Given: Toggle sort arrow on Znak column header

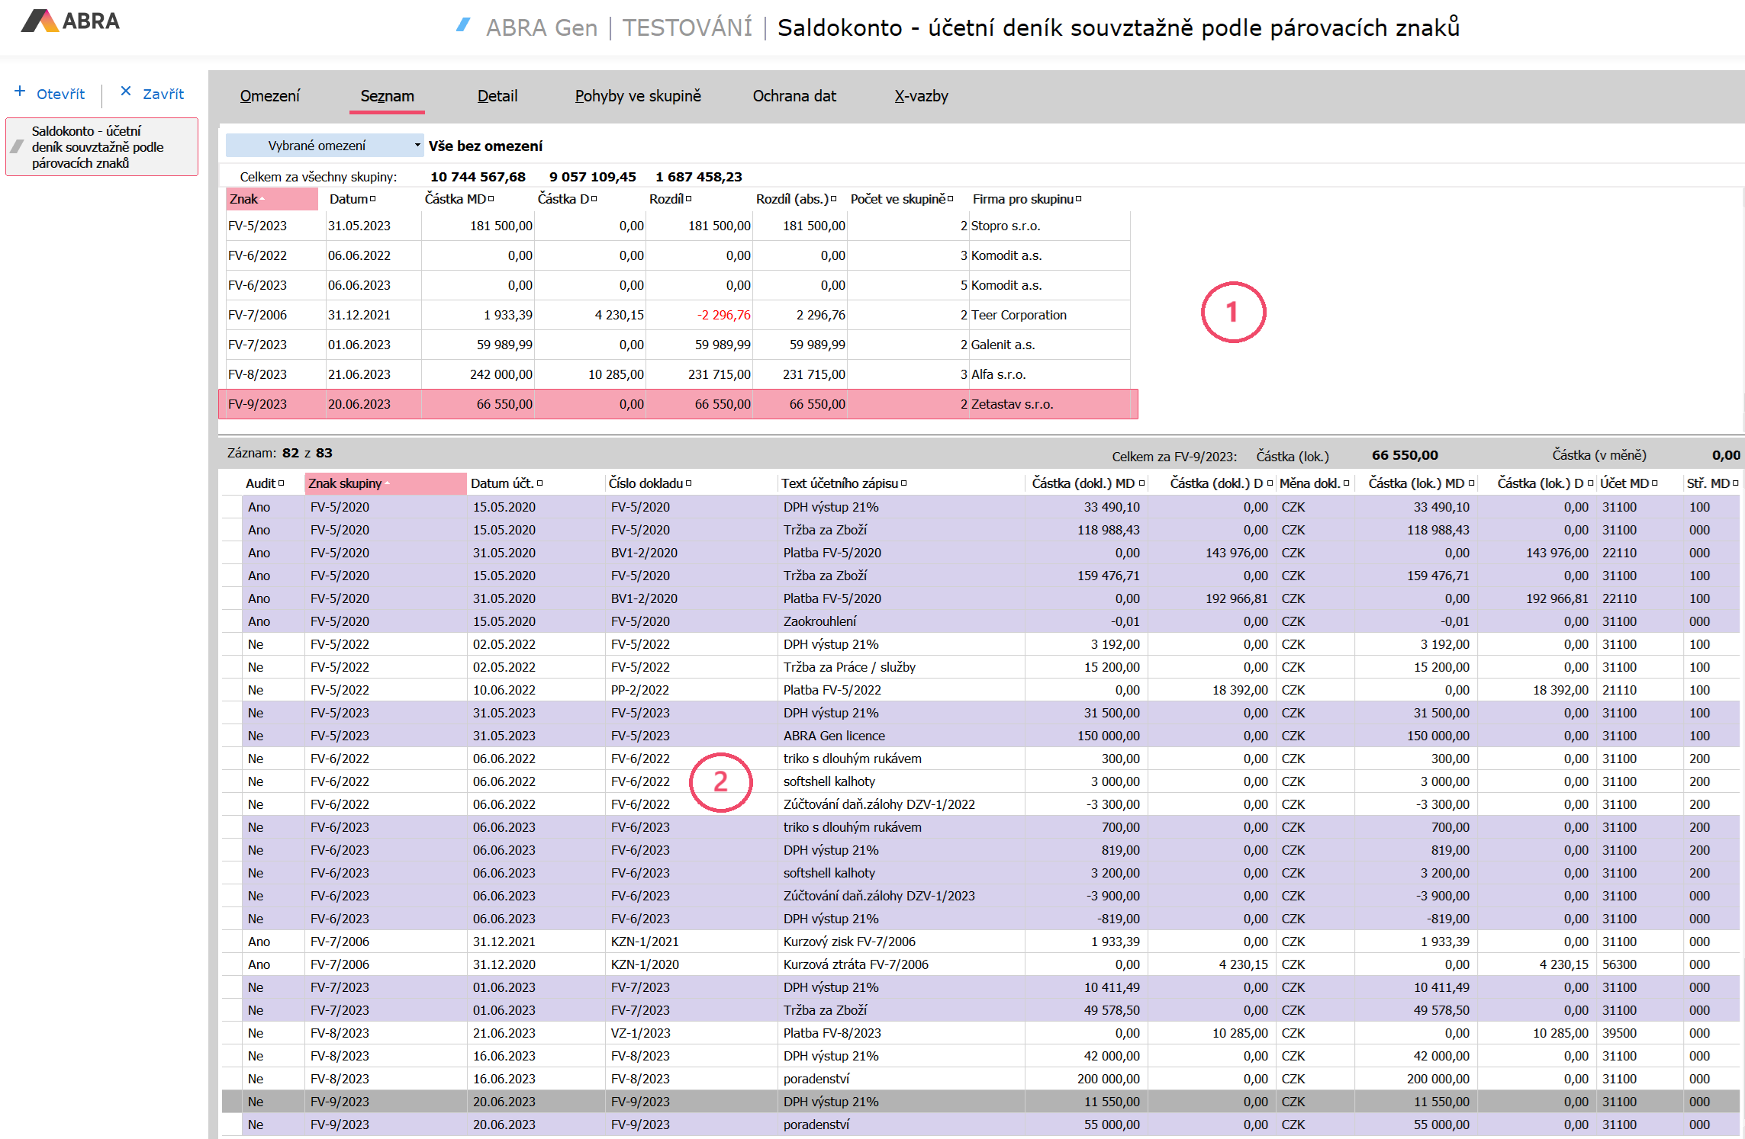Looking at the screenshot, I should coord(262,199).
